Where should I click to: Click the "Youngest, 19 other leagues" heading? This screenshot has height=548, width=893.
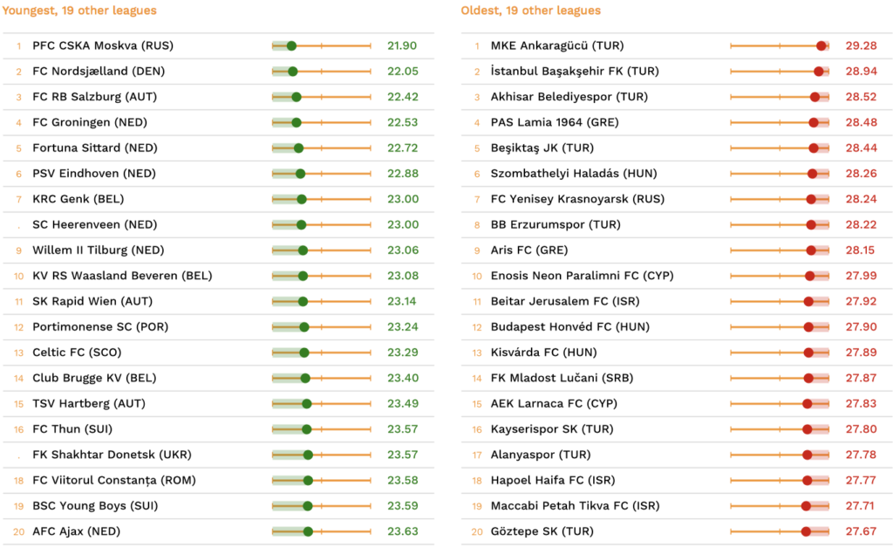pos(79,10)
